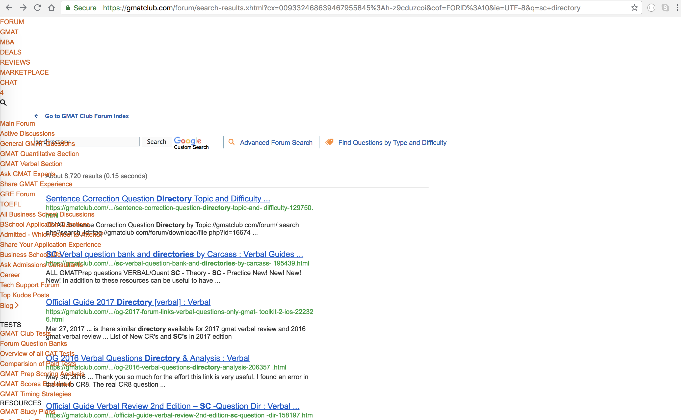Click the browser forward arrow
Image resolution: width=681 pixels, height=420 pixels.
[x=23, y=8]
